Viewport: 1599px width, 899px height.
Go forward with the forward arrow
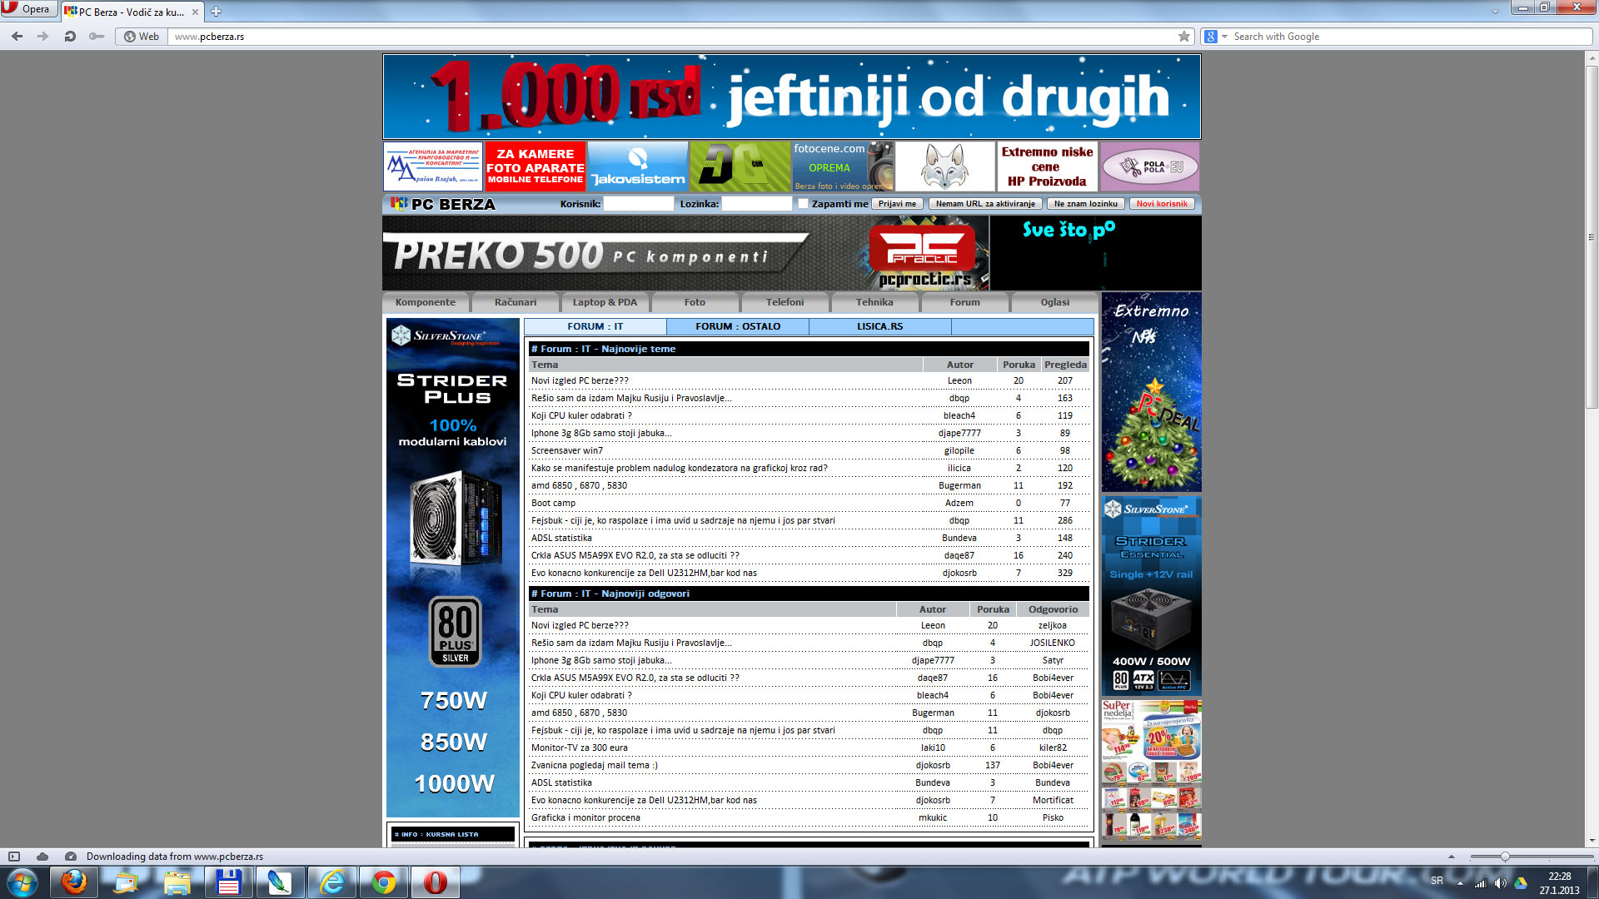coord(42,37)
